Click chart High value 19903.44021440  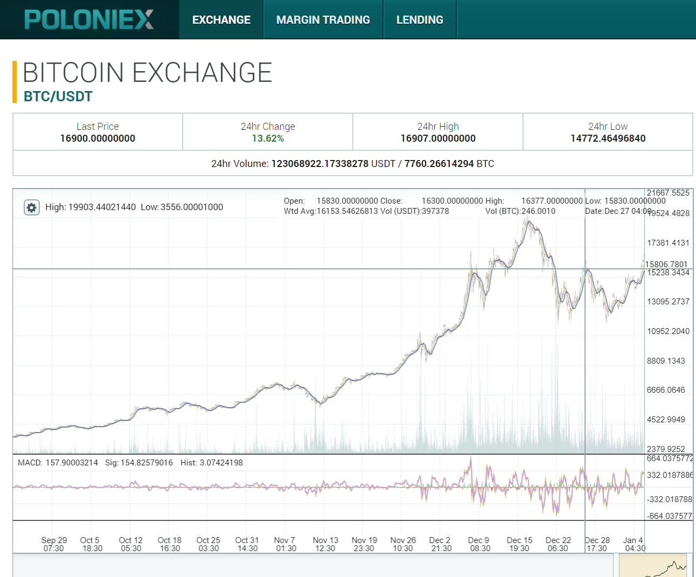102,207
